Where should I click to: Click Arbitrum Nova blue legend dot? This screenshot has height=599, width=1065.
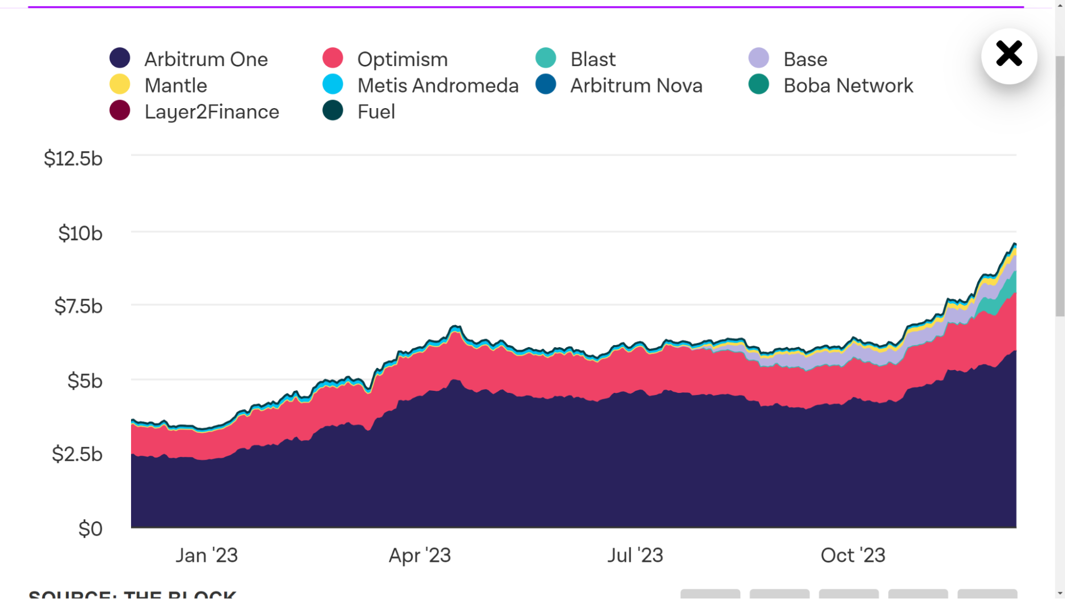pyautogui.click(x=546, y=85)
